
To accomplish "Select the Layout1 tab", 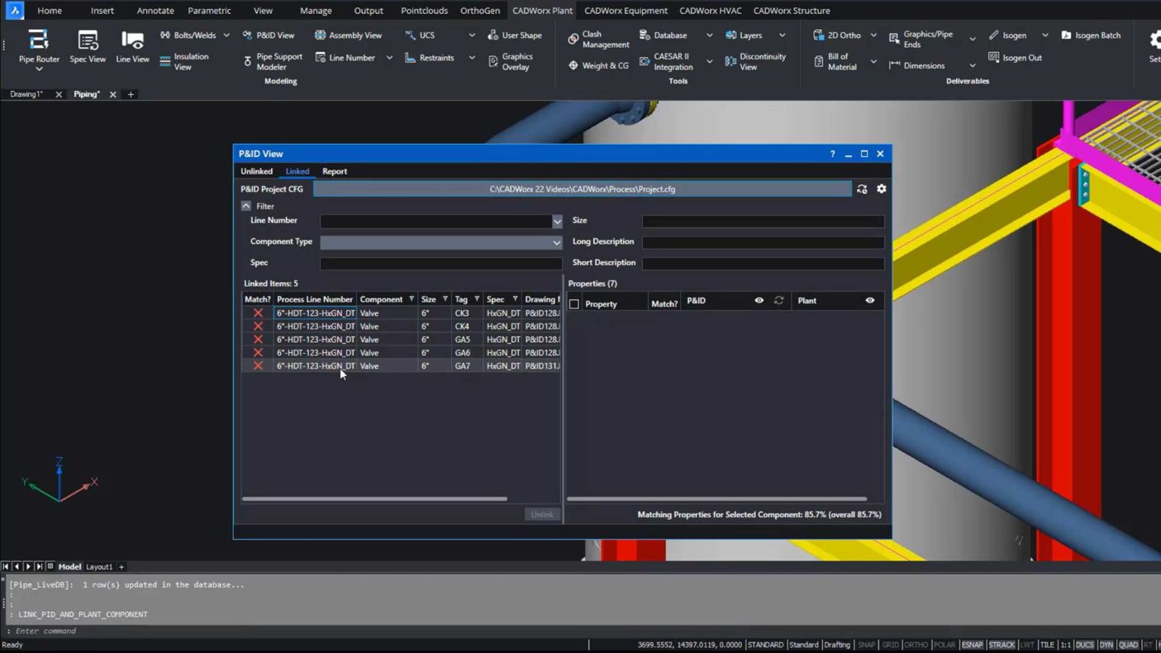I will click(99, 567).
